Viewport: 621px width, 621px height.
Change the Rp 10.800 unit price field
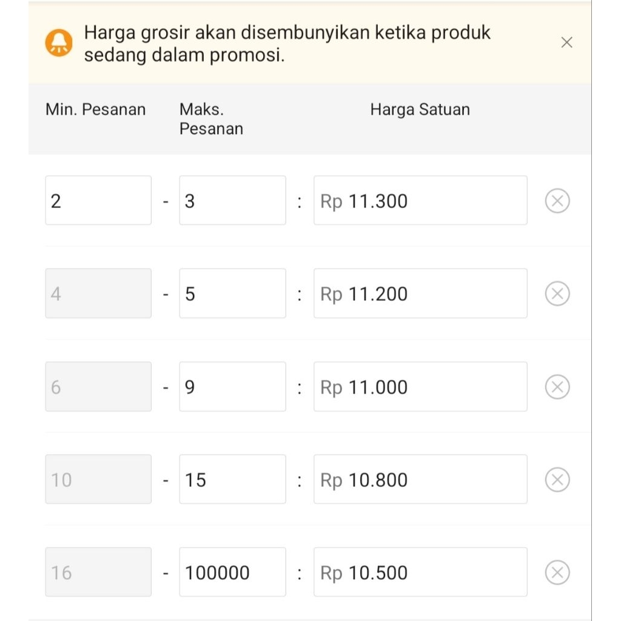[x=420, y=480]
